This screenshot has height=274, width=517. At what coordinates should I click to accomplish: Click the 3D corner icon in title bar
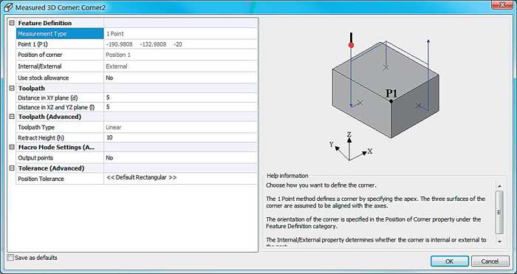coord(9,7)
